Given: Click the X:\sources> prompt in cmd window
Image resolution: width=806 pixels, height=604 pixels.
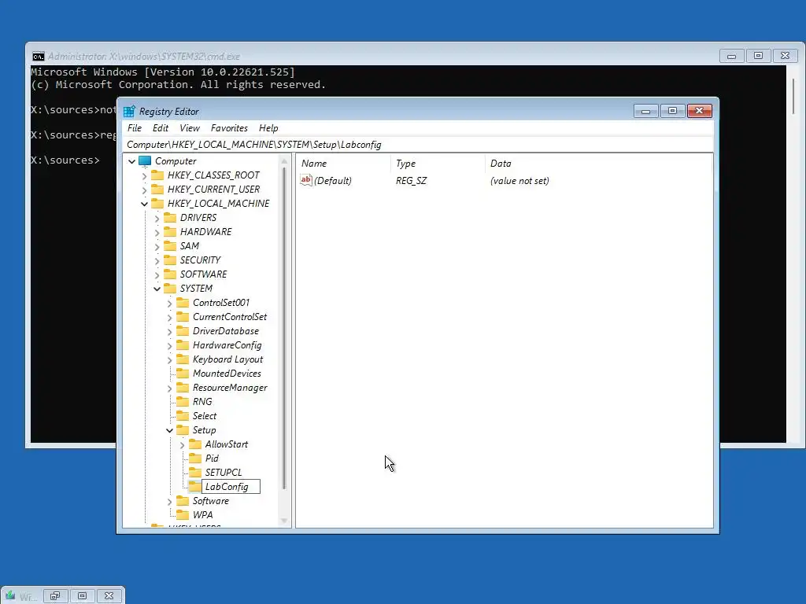Looking at the screenshot, I should click(x=65, y=160).
